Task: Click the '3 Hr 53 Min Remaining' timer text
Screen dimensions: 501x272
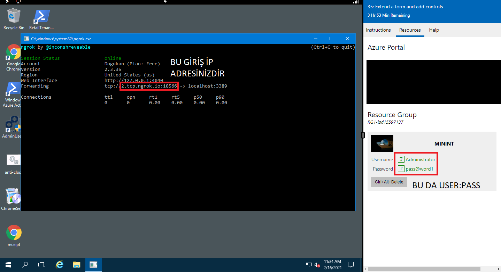Action: coord(389,15)
